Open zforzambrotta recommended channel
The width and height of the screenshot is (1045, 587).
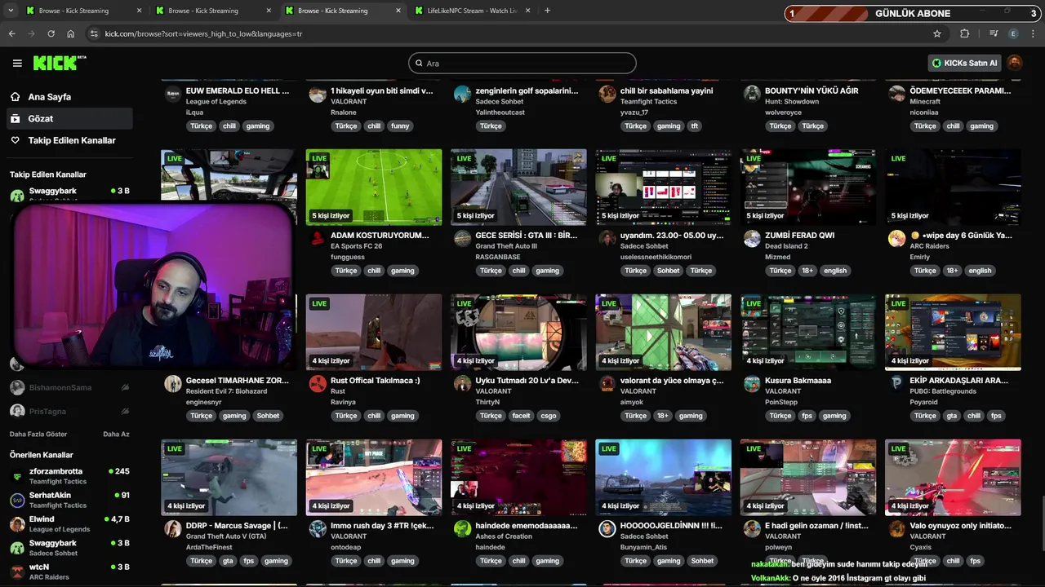point(69,476)
